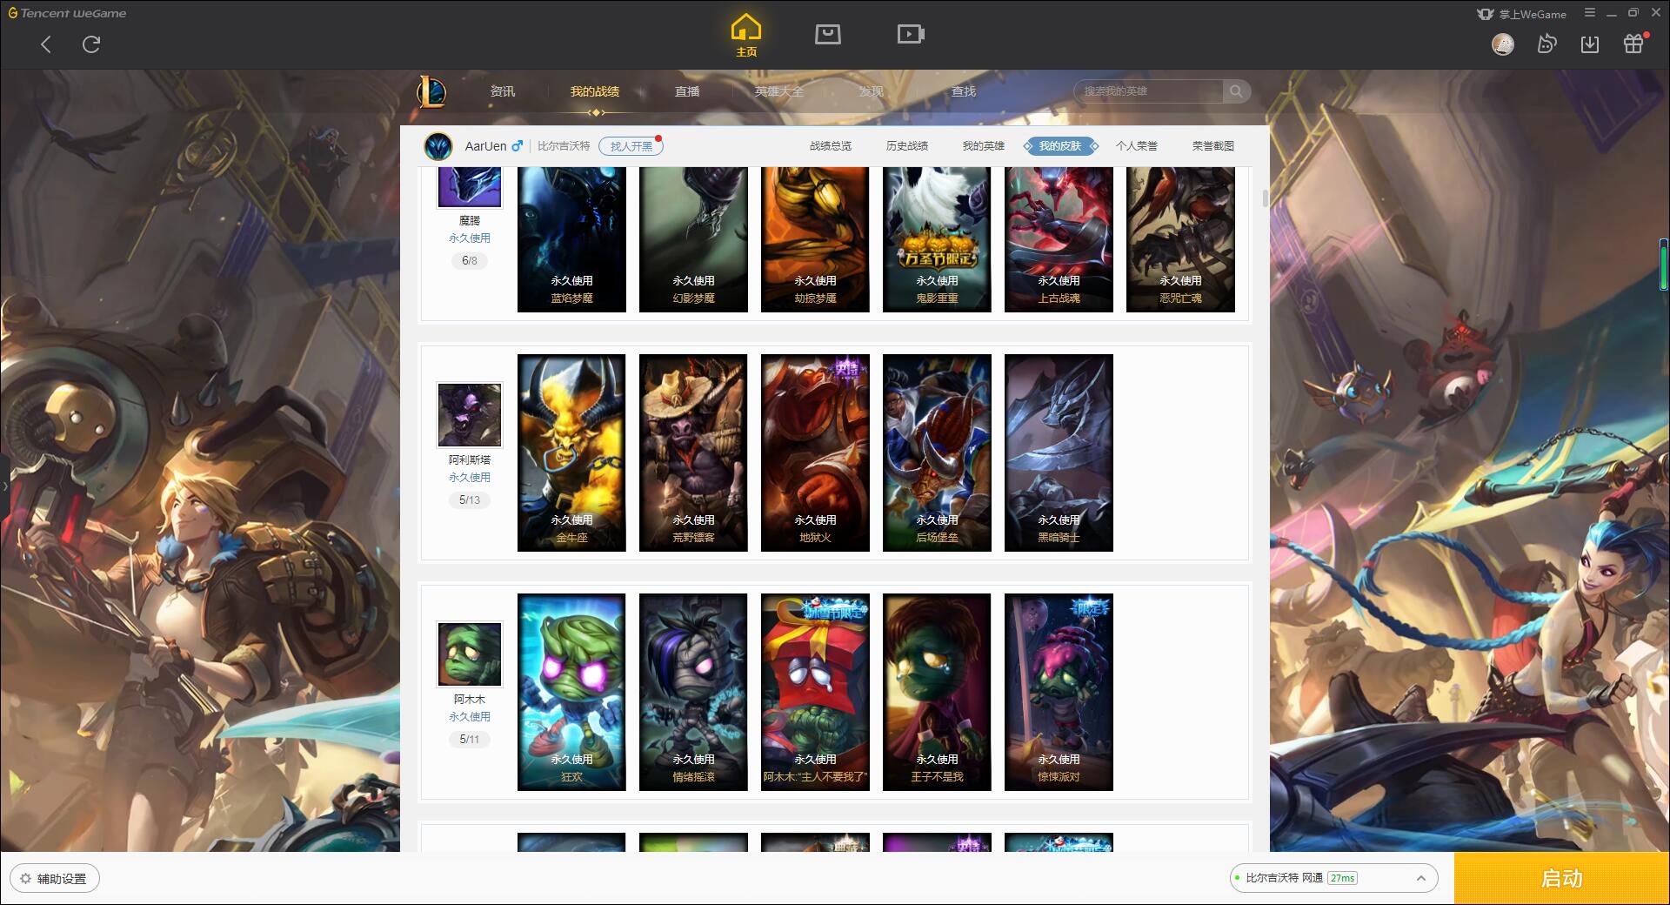Click the user avatar in top right
This screenshot has height=905, width=1670.
(1503, 44)
